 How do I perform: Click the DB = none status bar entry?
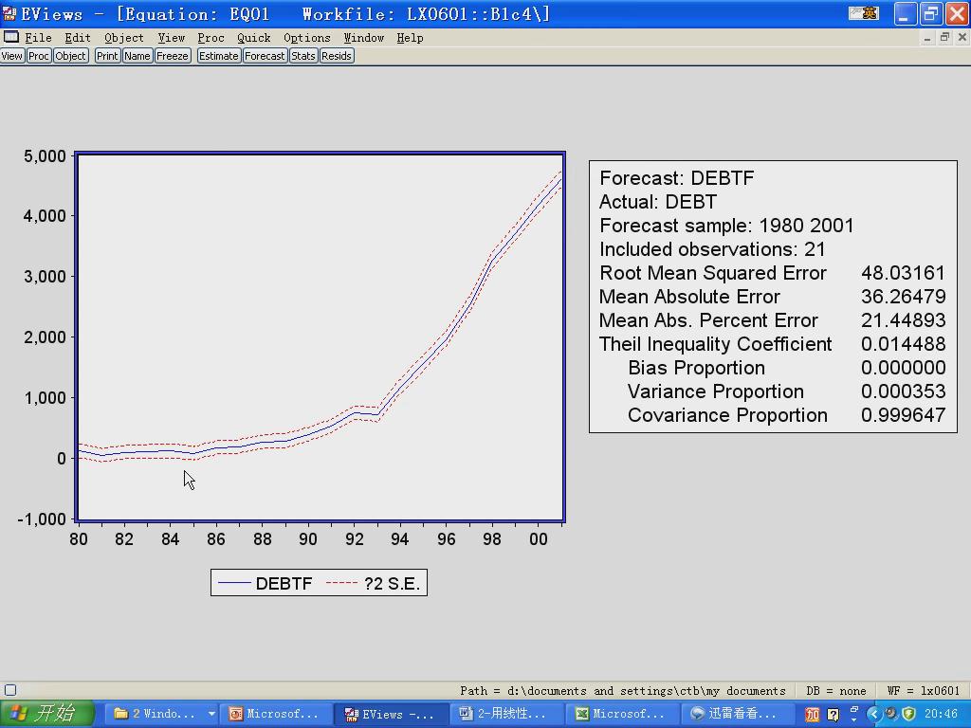tap(836, 690)
